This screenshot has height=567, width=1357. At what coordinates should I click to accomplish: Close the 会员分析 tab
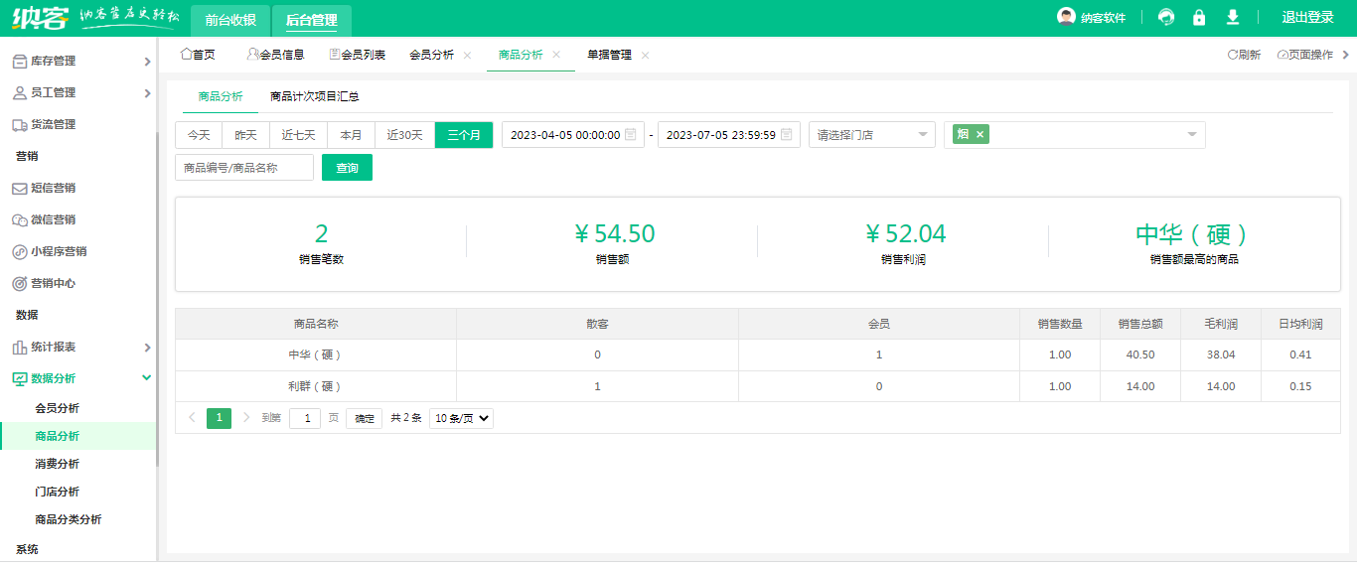467,56
